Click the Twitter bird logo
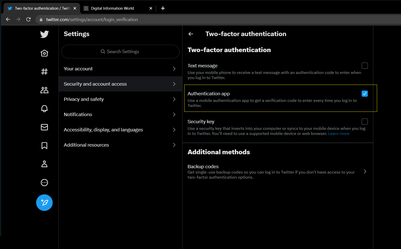The width and height of the screenshot is (401, 249). pos(44,34)
